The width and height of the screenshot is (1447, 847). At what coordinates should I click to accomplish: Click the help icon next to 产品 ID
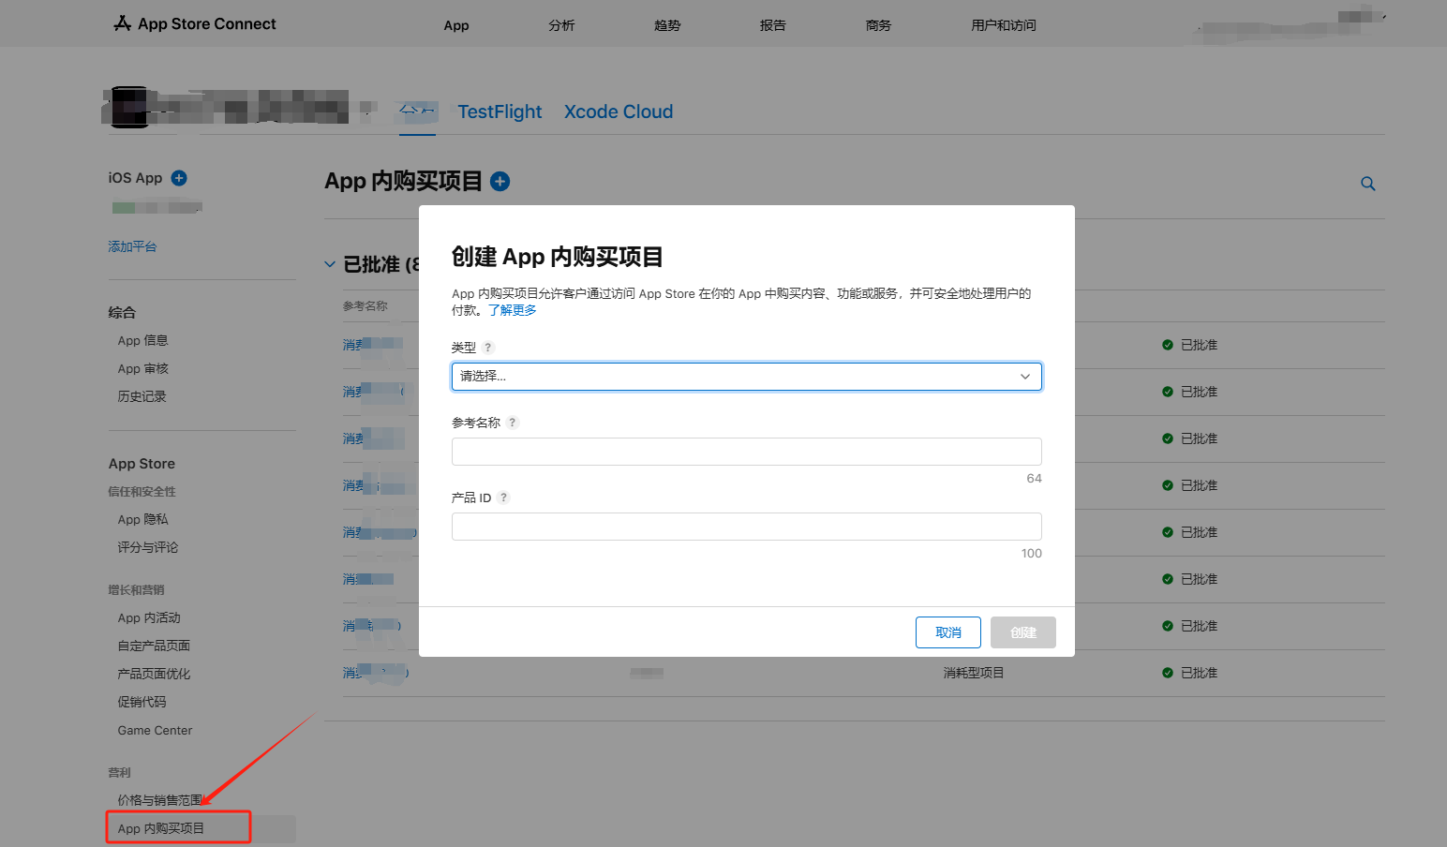coord(503,498)
